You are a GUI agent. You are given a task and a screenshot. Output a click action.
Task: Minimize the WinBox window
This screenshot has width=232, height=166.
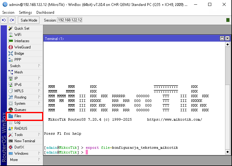coord(196,5)
